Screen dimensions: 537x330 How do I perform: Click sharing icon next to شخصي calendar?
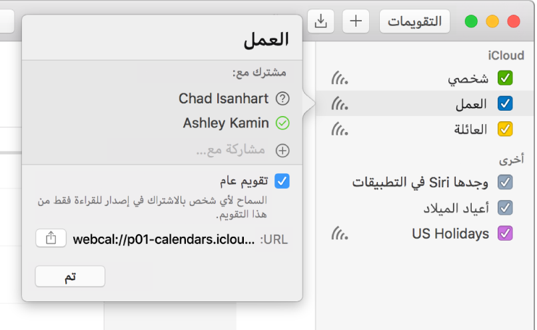point(339,78)
